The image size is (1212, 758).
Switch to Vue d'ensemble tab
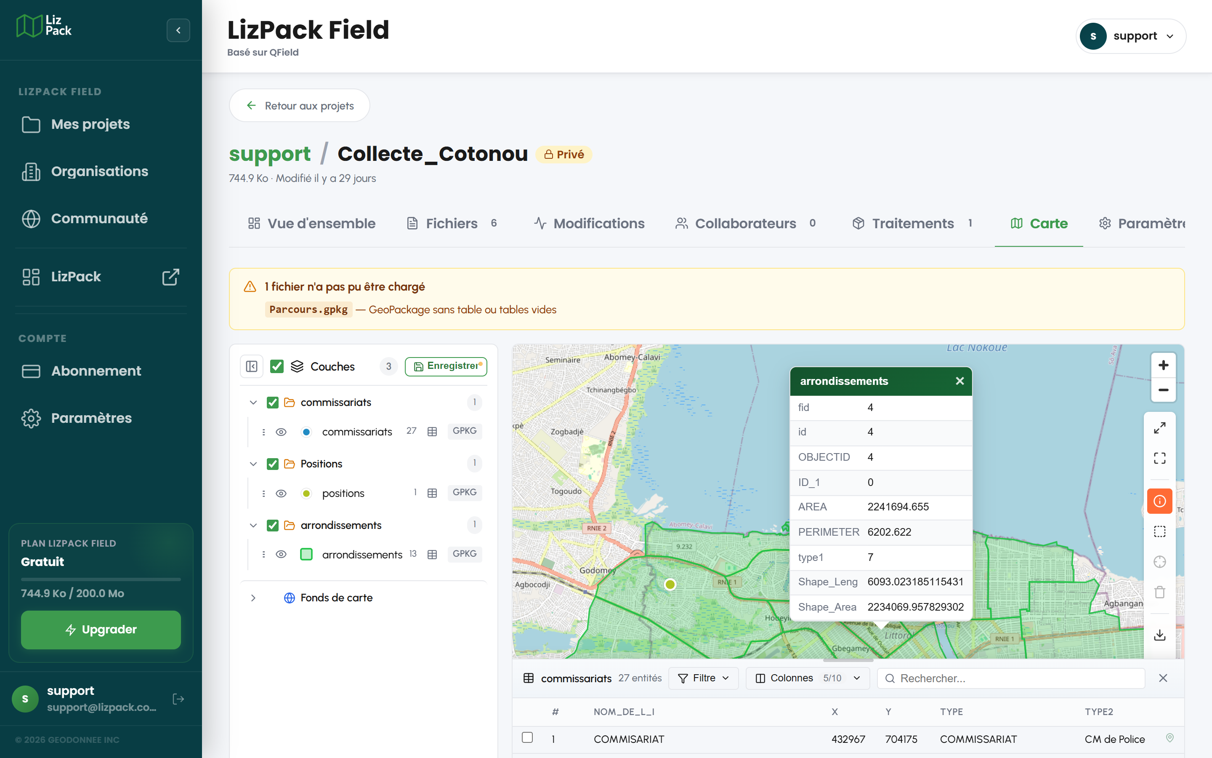tap(311, 224)
